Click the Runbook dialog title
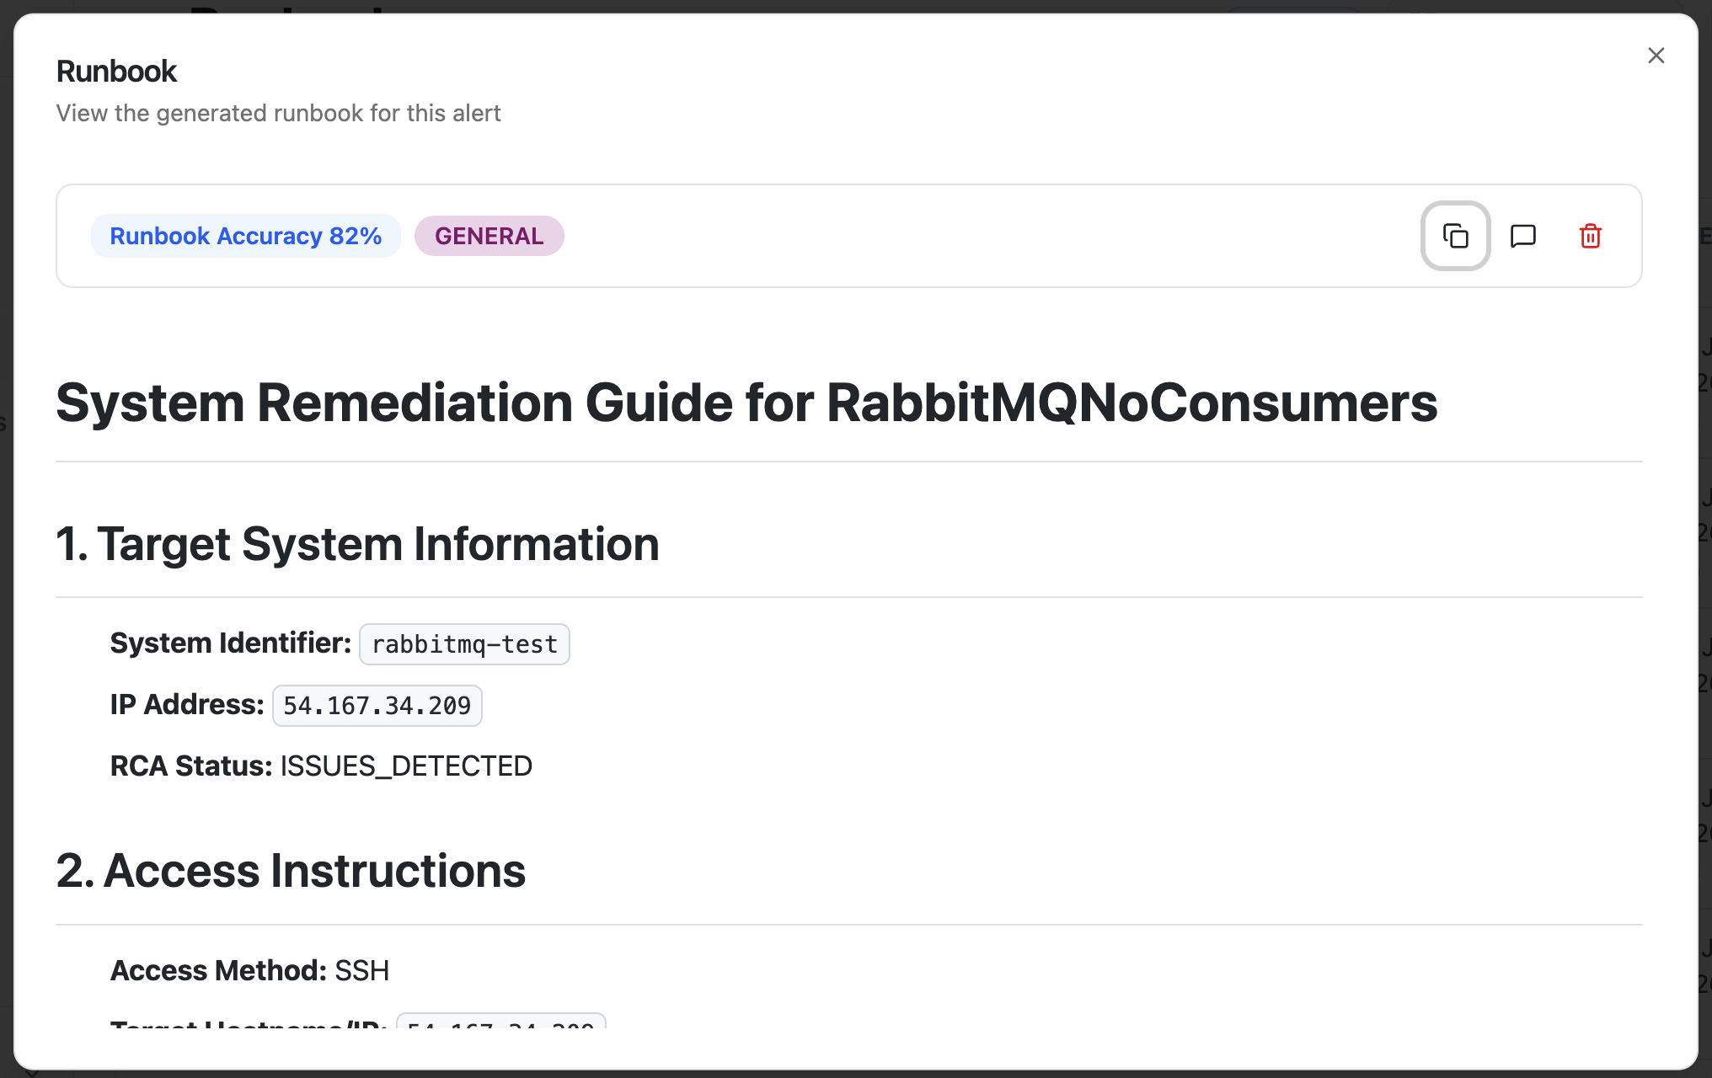 point(116,72)
